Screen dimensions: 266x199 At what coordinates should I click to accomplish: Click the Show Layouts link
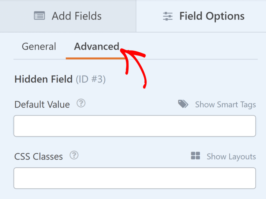coord(231,156)
